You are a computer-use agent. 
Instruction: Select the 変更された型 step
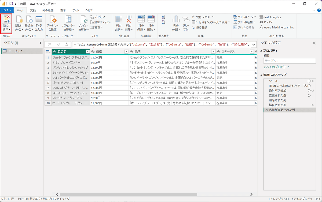277,95
